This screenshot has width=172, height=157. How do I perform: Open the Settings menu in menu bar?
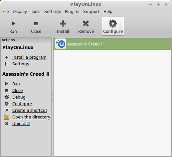53,12
